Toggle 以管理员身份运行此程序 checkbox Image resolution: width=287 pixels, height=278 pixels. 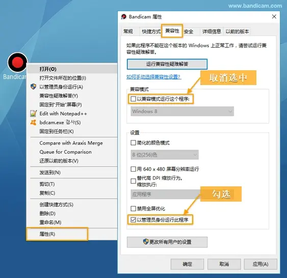(x=133, y=219)
